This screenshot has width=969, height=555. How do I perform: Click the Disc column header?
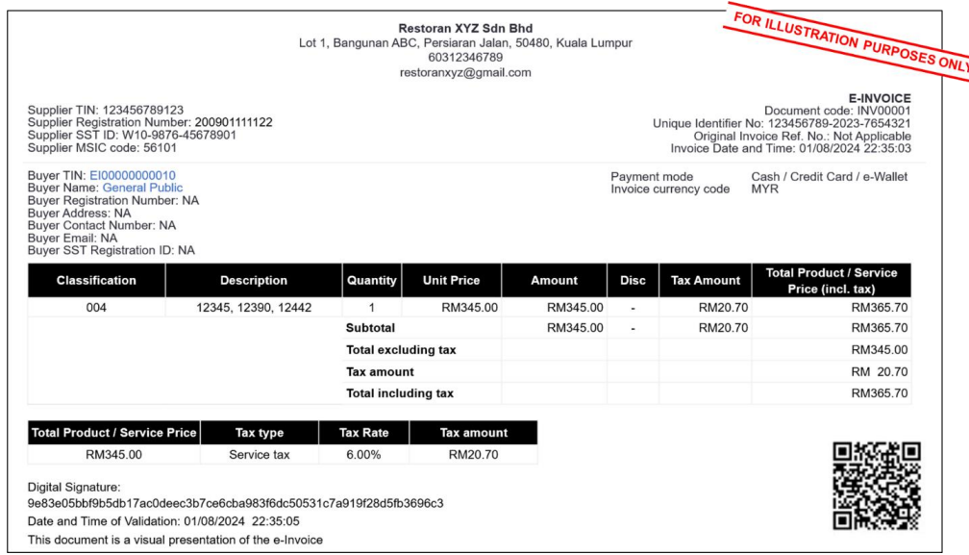[x=633, y=281]
